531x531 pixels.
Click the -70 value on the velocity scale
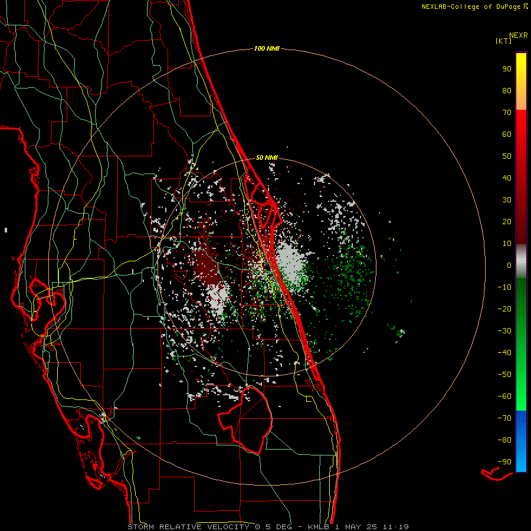[x=504, y=418]
